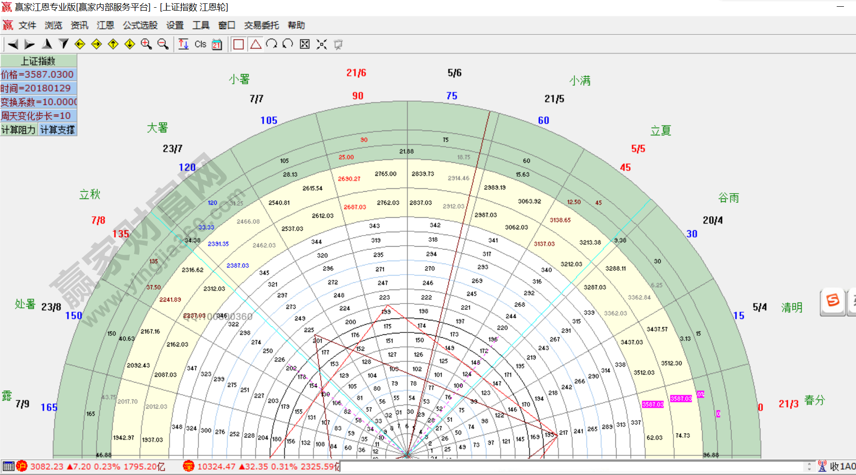Click the black left arrow toolbar icon
856x475 pixels.
[x=13, y=44]
